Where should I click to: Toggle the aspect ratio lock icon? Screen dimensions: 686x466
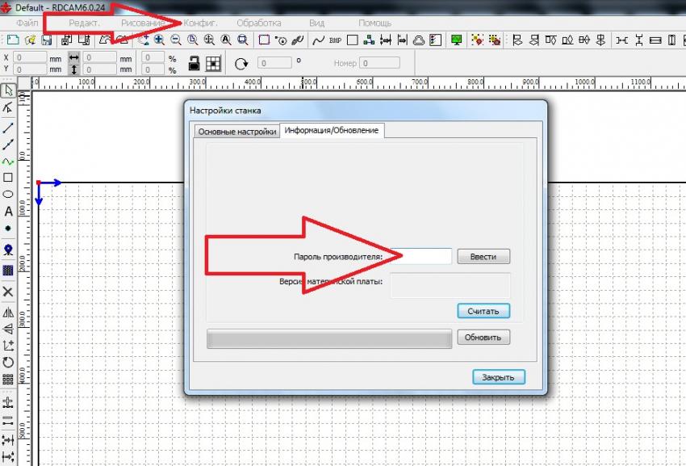pos(194,63)
